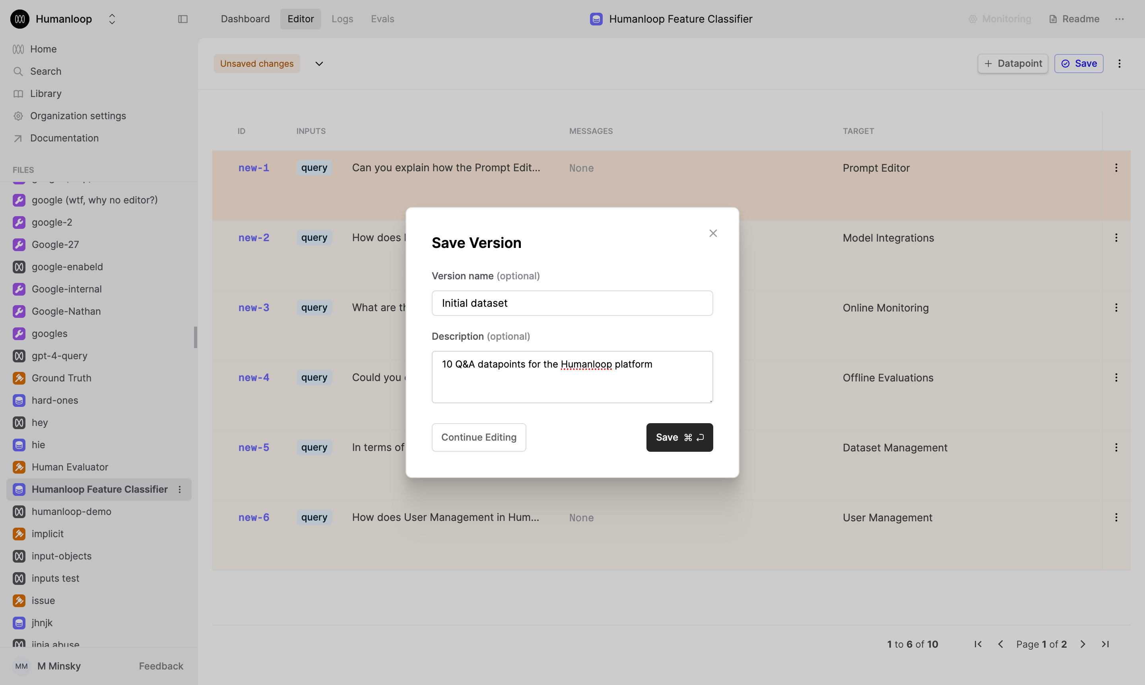
Task: Go to previous page of datapoints
Action: pyautogui.click(x=1000, y=644)
